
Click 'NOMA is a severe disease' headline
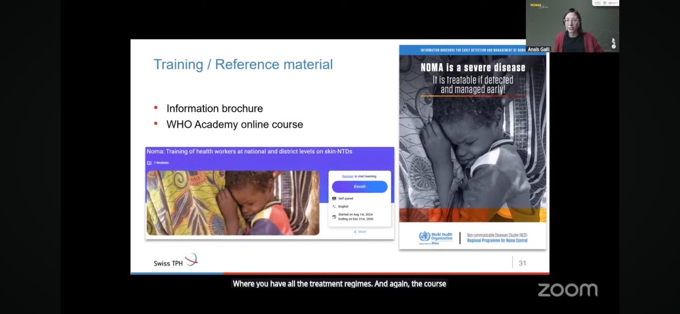tap(473, 67)
